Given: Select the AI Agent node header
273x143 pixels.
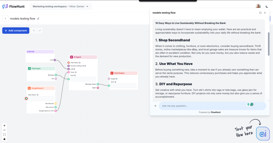Looking at the screenshot, I should [83, 57].
